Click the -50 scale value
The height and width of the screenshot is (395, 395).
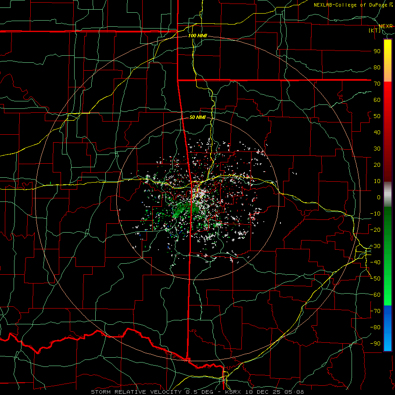coord(375,279)
